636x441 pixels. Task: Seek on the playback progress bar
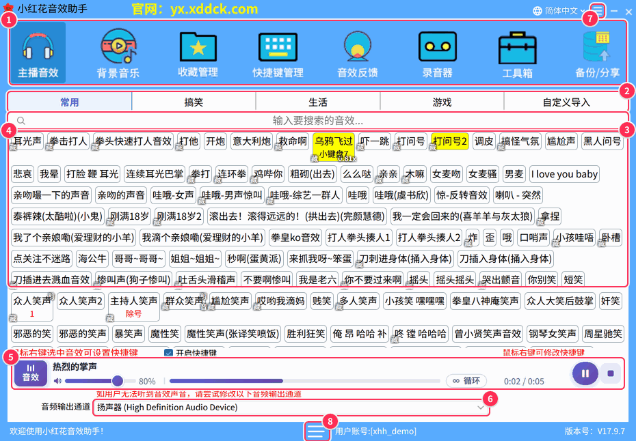(x=304, y=381)
